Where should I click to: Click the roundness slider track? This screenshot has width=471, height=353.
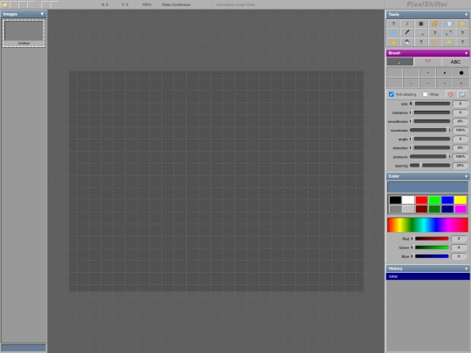pos(431,130)
